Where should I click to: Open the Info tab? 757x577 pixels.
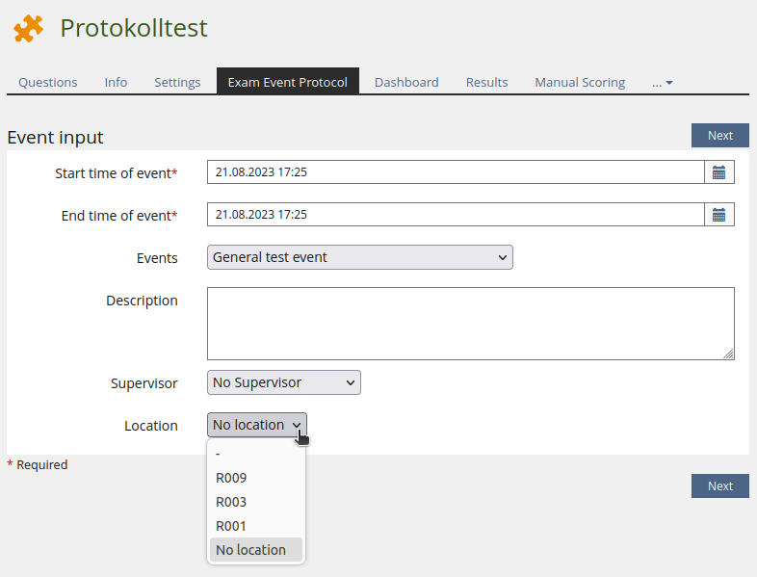pos(116,83)
